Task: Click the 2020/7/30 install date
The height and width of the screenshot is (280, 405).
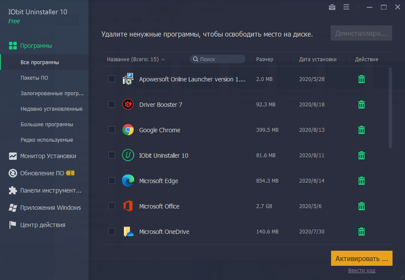Action: coord(312,232)
